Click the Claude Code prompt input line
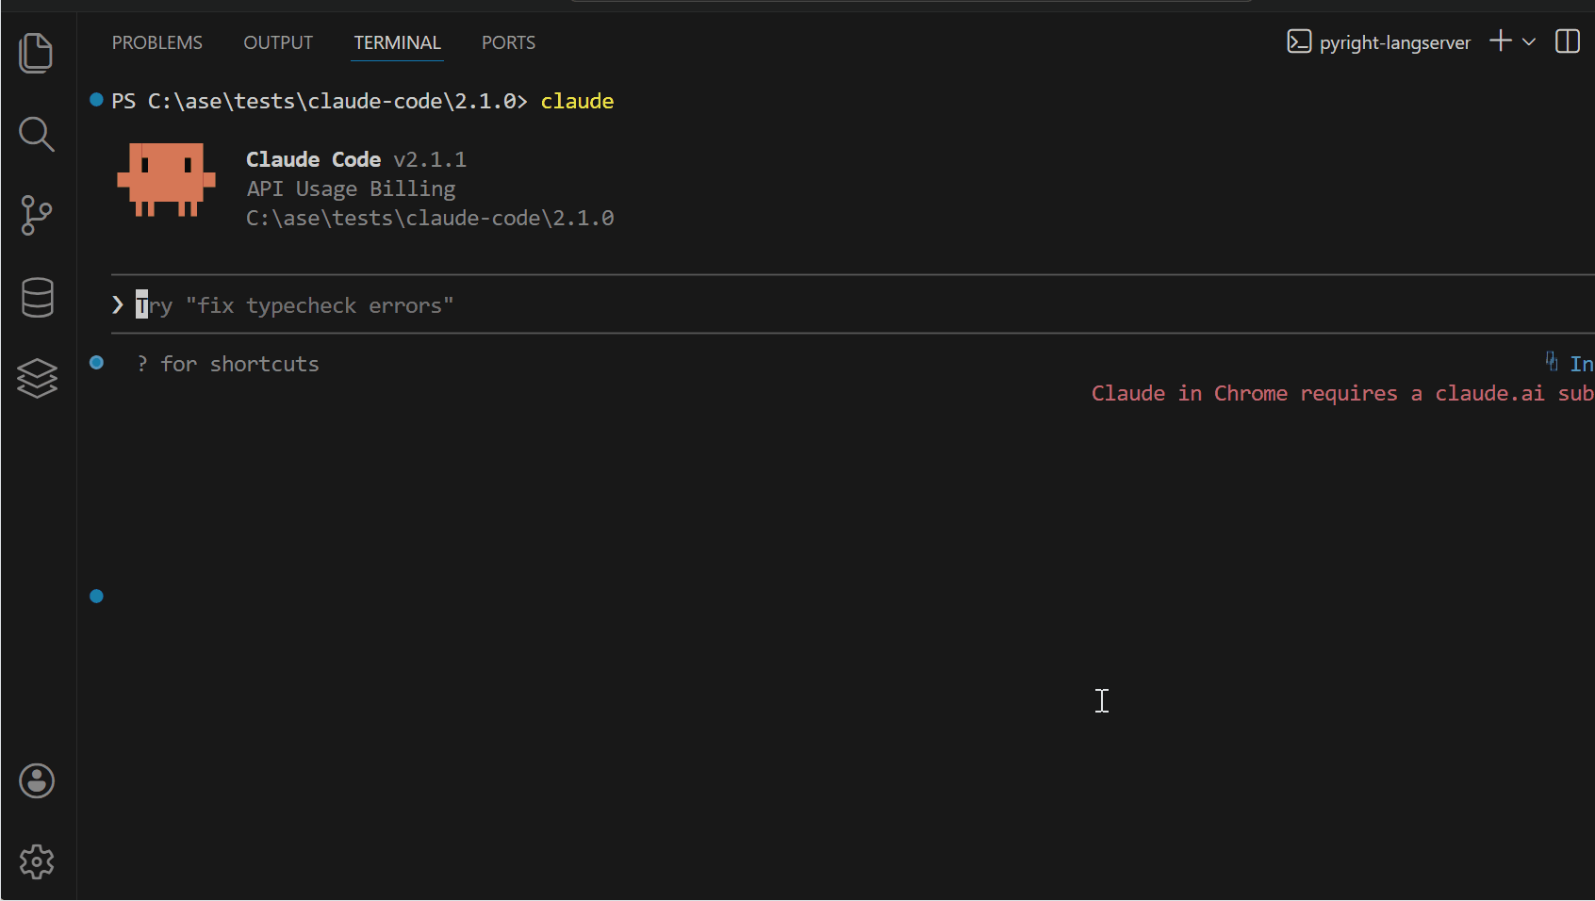Viewport: 1595px width, 901px height. [x=852, y=305]
